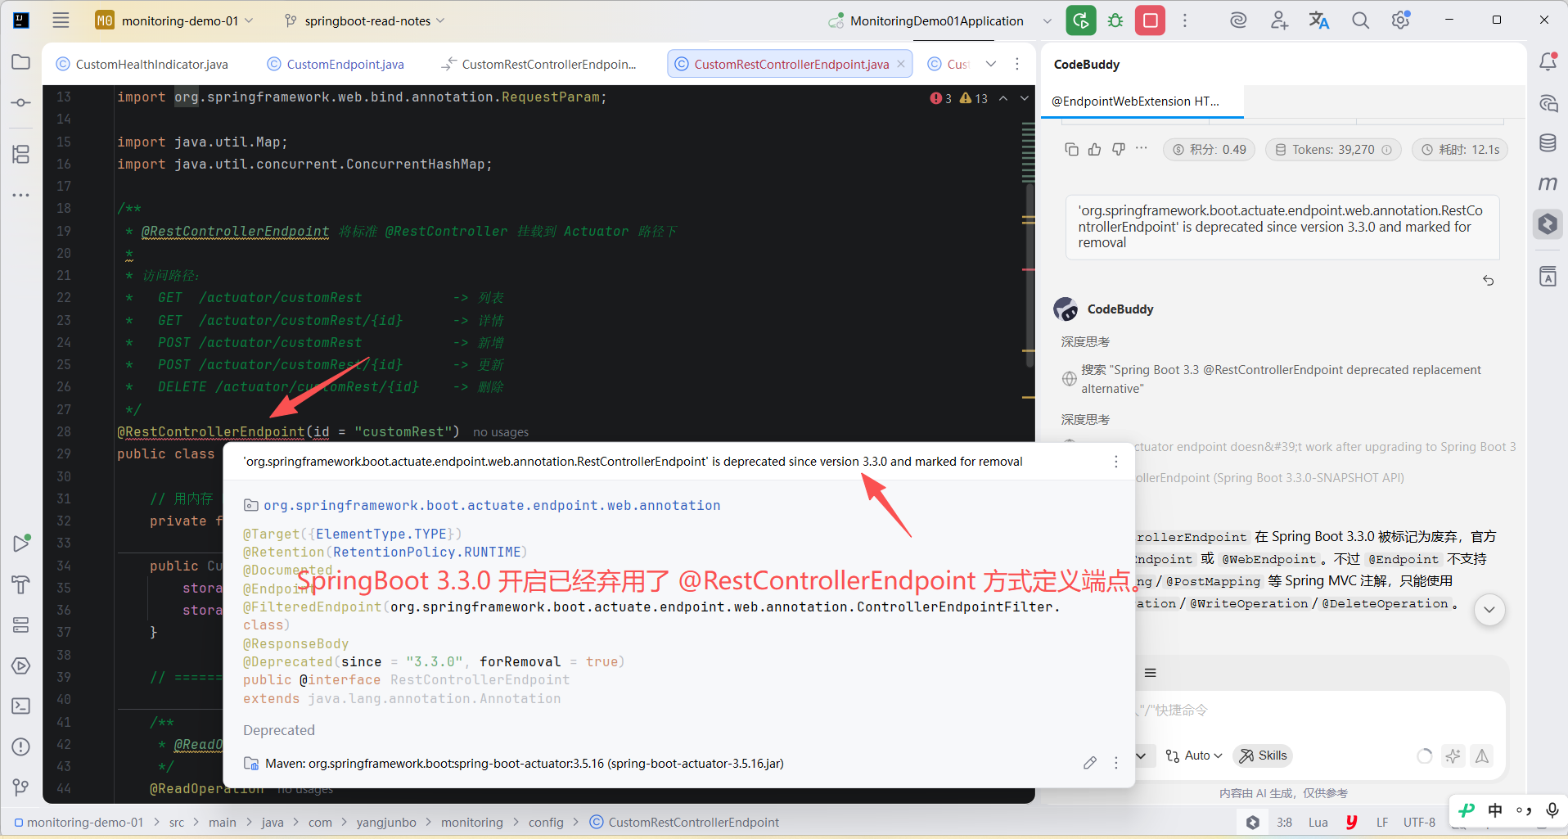This screenshot has height=839, width=1568.
Task: Click the editor vertical scrollbar thumb
Action: pyautogui.click(x=1030, y=276)
